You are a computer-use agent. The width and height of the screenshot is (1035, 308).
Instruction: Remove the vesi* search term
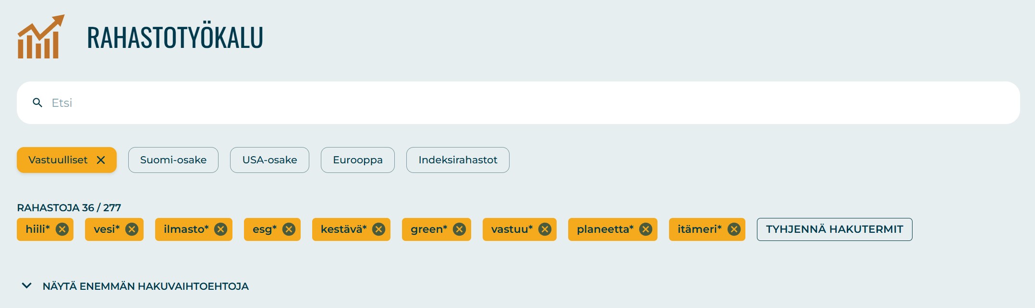[132, 229]
